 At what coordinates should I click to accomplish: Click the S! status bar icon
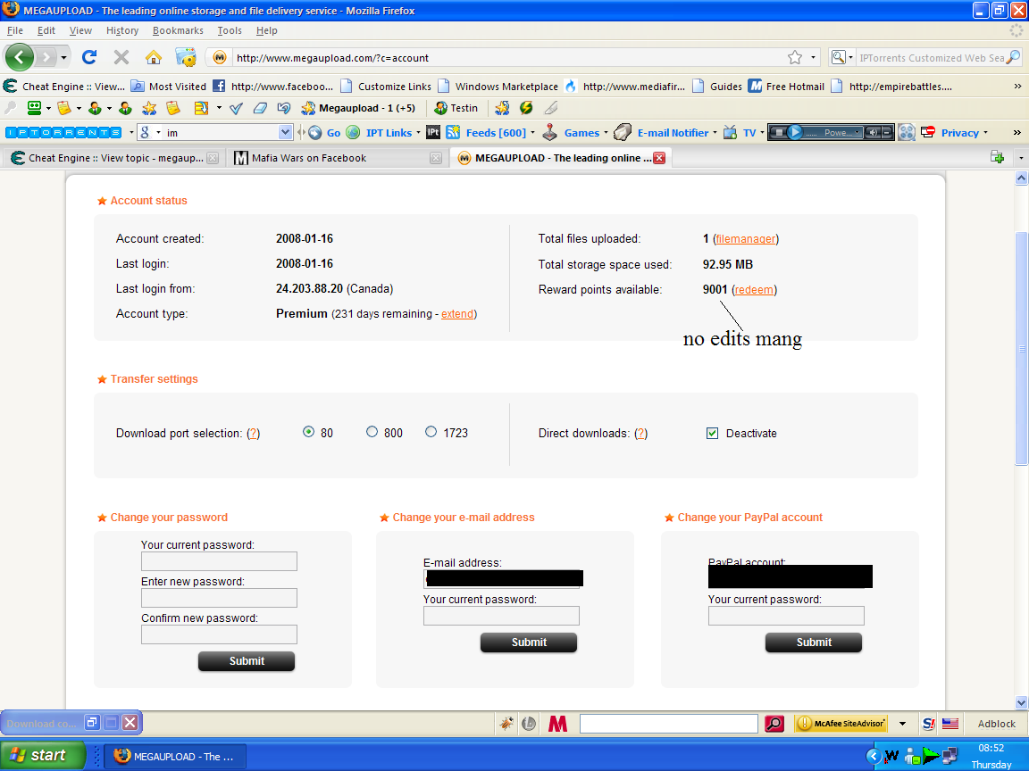pyautogui.click(x=929, y=724)
